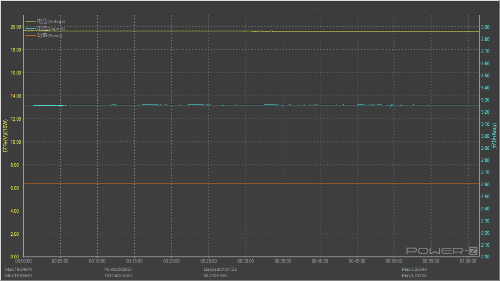Image resolution: width=500 pixels, height=281 pixels.
Task: Click the Max:19.6464V voltage readout
Action: point(19,269)
